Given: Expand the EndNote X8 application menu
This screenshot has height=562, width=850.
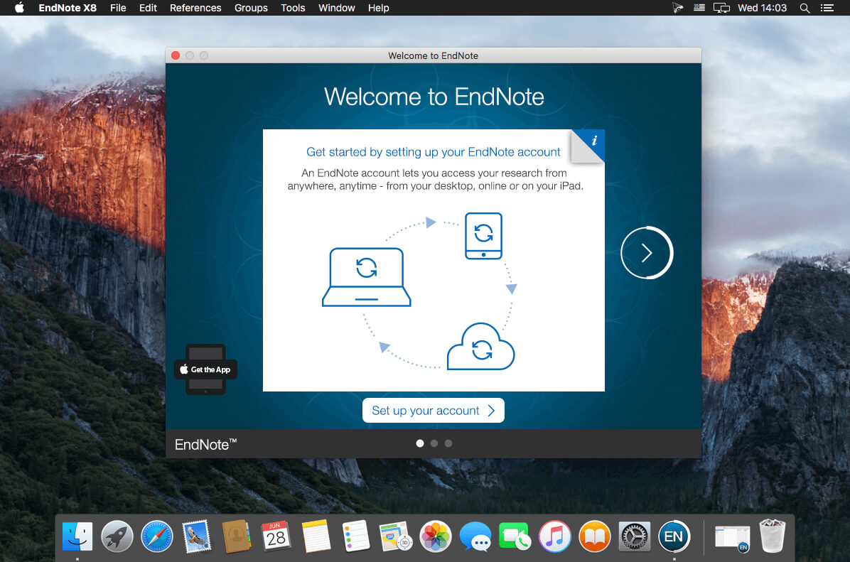Looking at the screenshot, I should click(x=68, y=8).
